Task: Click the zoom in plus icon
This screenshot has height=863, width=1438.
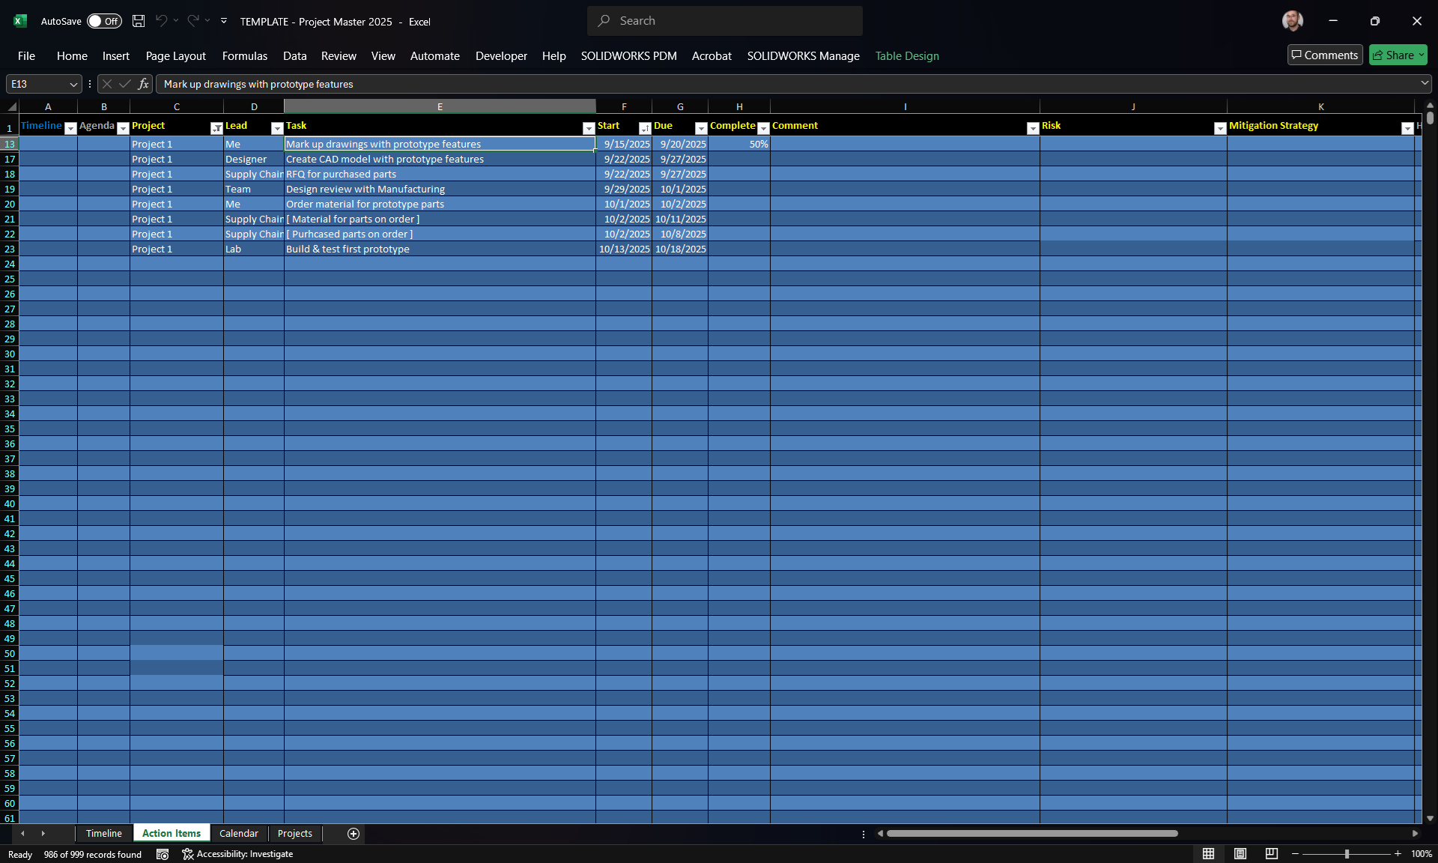Action: click(x=1398, y=854)
